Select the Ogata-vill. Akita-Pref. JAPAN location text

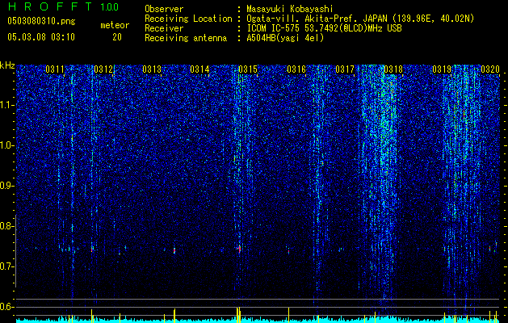tap(360, 19)
